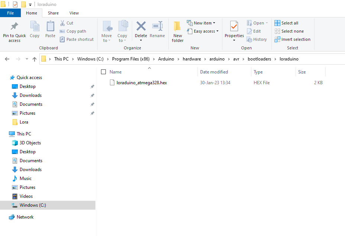Go up one folder level arrow
The height and width of the screenshot is (236, 345).
point(34,59)
